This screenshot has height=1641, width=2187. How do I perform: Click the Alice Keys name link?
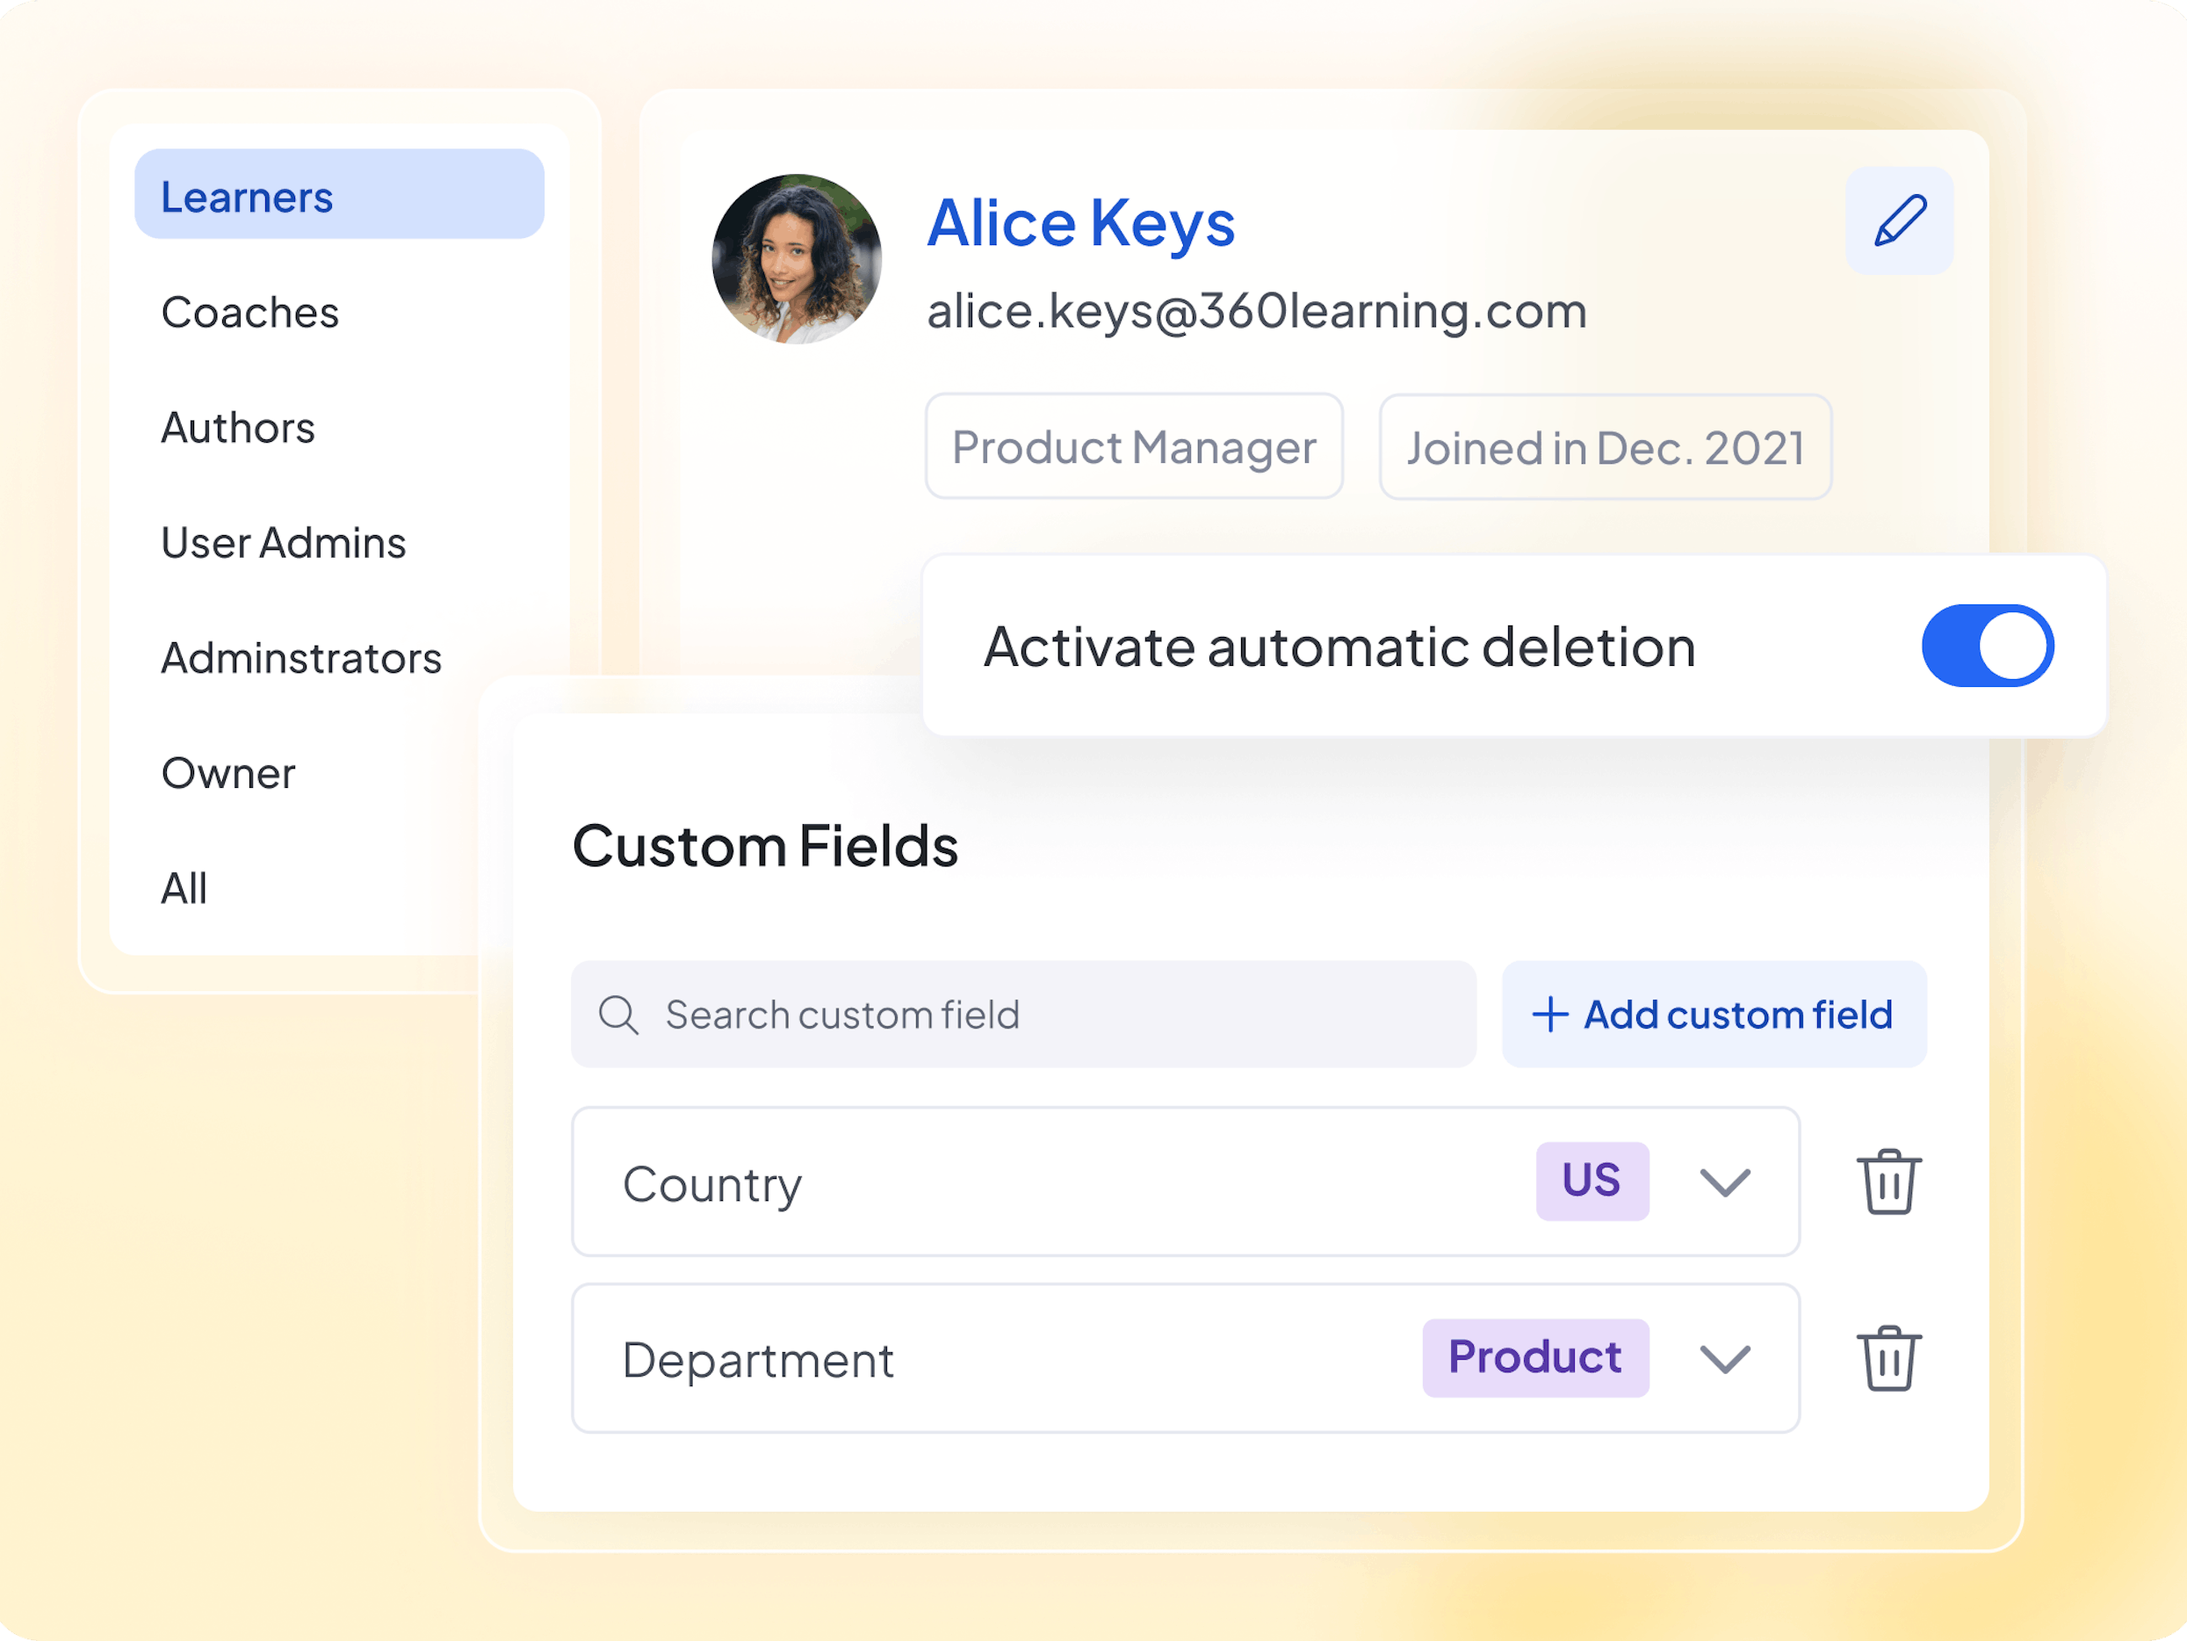click(x=1080, y=223)
